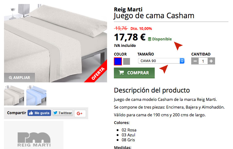This screenshot has height=149, width=233.
Task: Select the gray bed set thumbnail
Action: (x=14, y=95)
